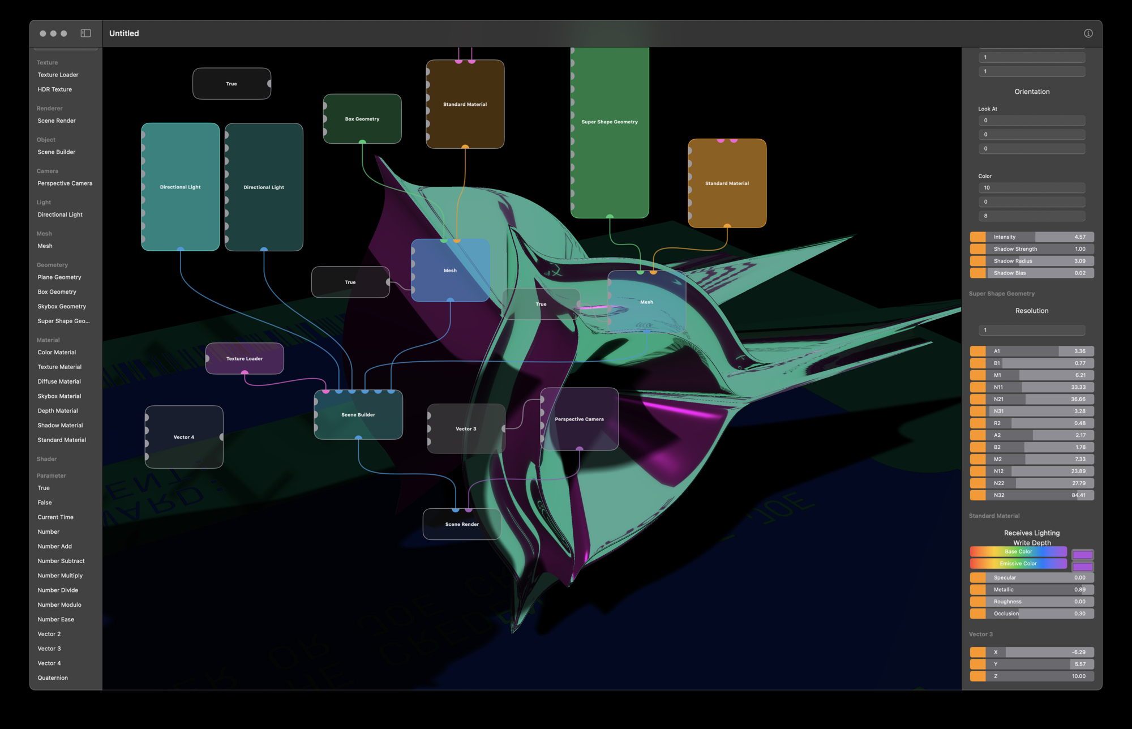Click orange square beside Intensity slider
Viewport: 1132px width, 729px height.
click(977, 237)
